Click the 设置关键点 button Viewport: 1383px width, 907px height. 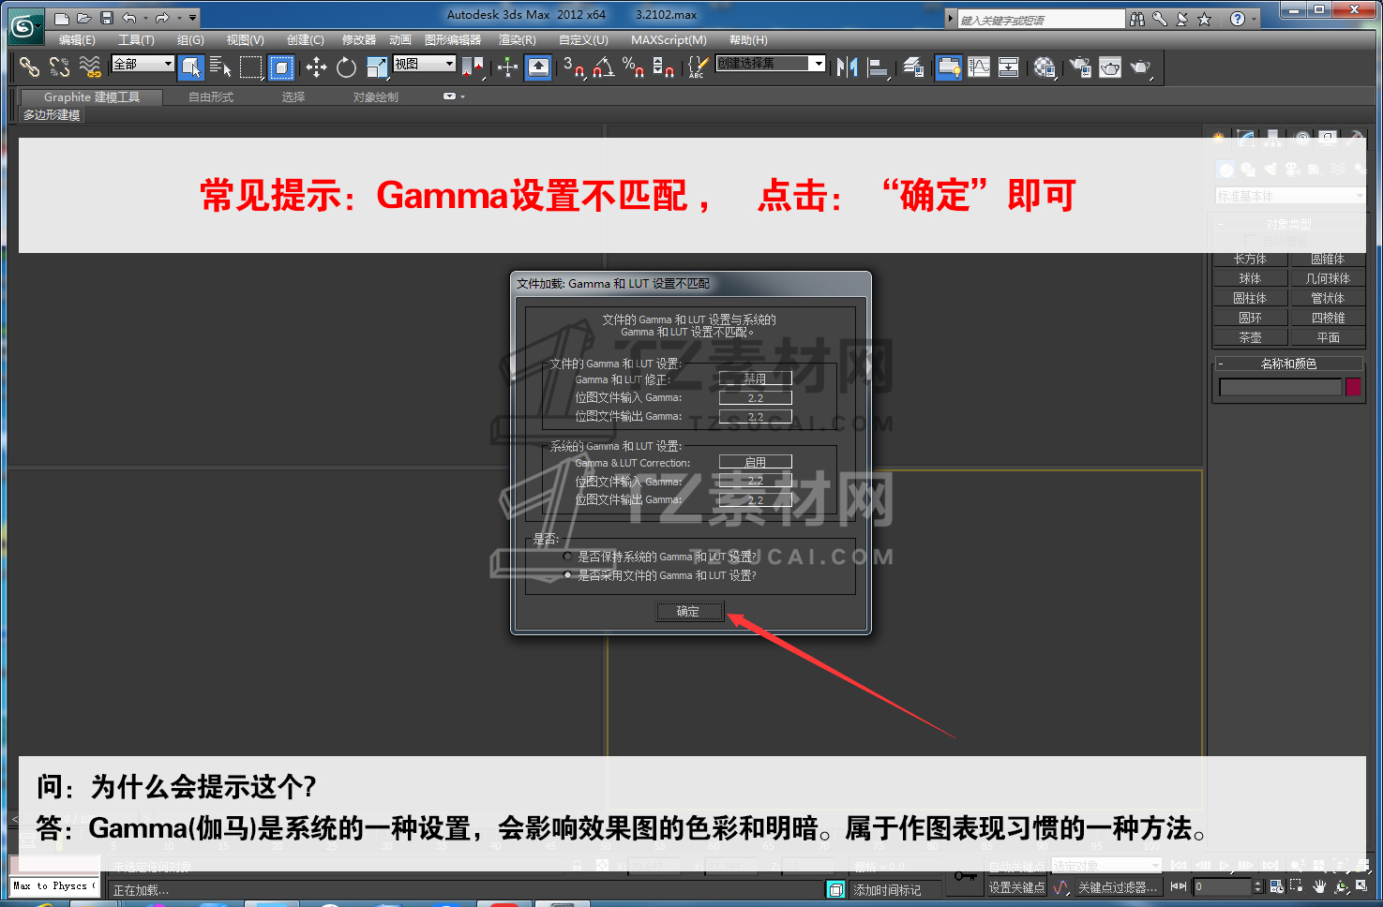pyautogui.click(x=1016, y=887)
